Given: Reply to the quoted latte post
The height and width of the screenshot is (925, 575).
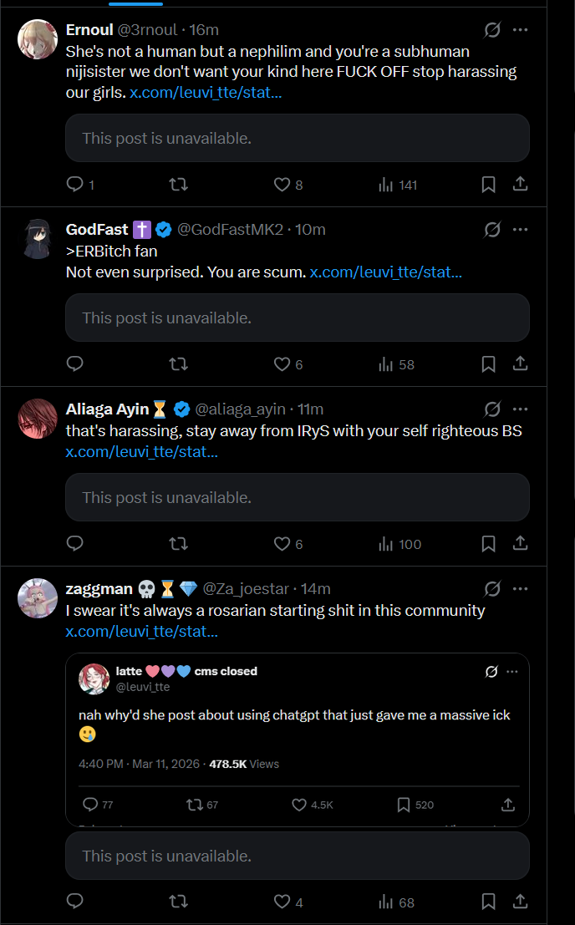Looking at the screenshot, I should tap(91, 805).
